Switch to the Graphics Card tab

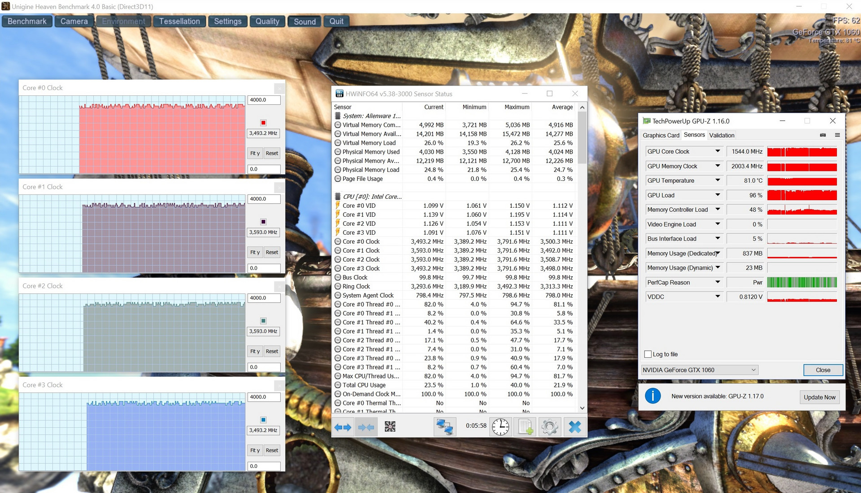coord(661,135)
